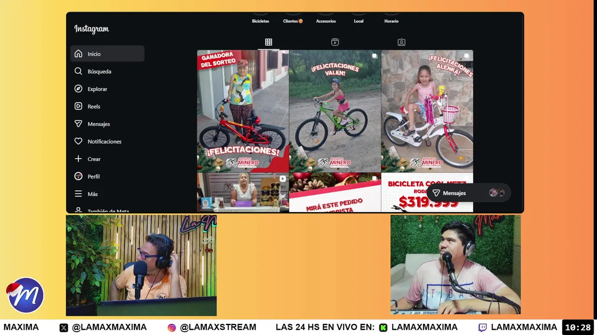Open the Reels sidebar icon
The image size is (597, 335).
click(x=78, y=106)
